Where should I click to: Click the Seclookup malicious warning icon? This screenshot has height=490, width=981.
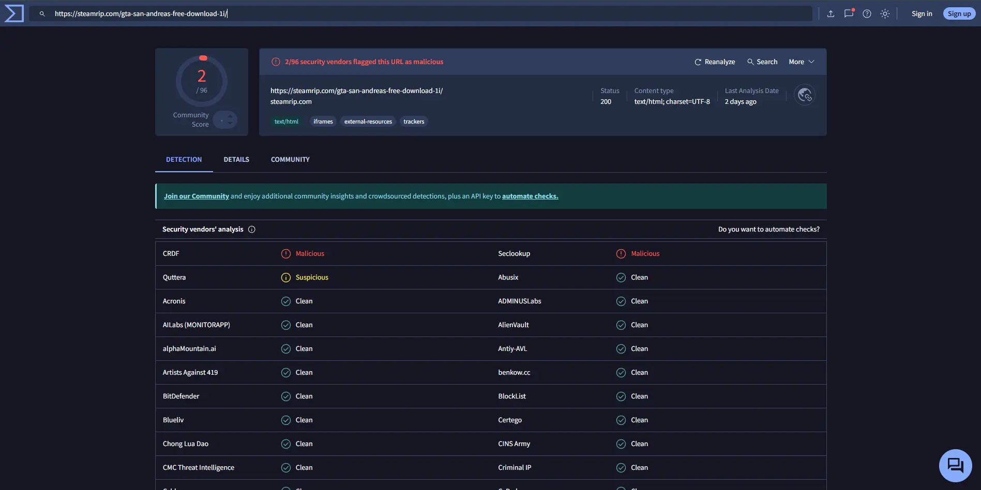[x=621, y=254]
